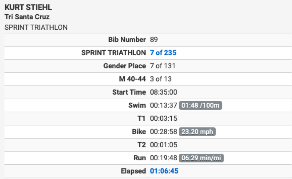
Task: Select the M 40-44 result 3 of 13
Action: (x=161, y=79)
